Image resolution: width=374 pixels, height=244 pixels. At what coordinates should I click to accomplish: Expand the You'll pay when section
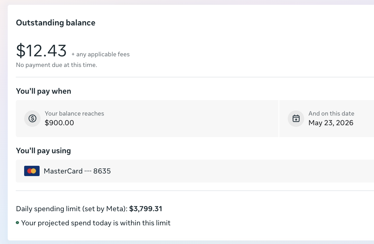point(43,91)
